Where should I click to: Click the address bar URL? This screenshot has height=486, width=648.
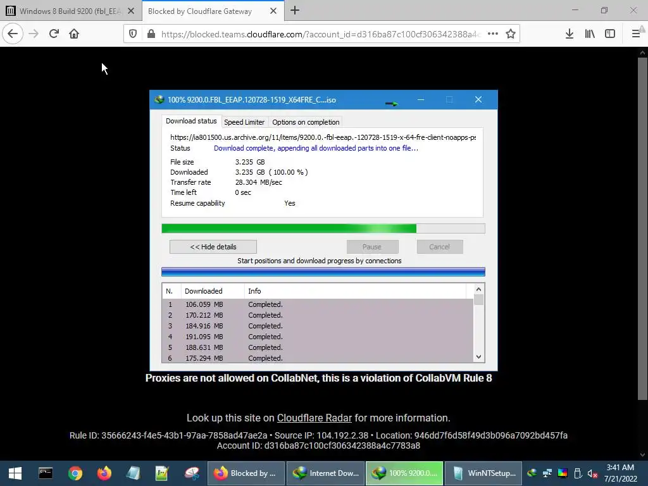[x=320, y=34]
